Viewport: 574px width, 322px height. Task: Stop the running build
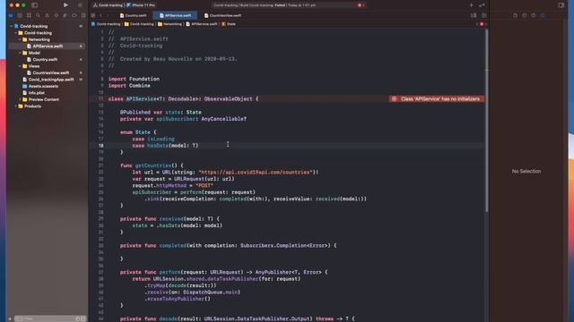click(80, 5)
